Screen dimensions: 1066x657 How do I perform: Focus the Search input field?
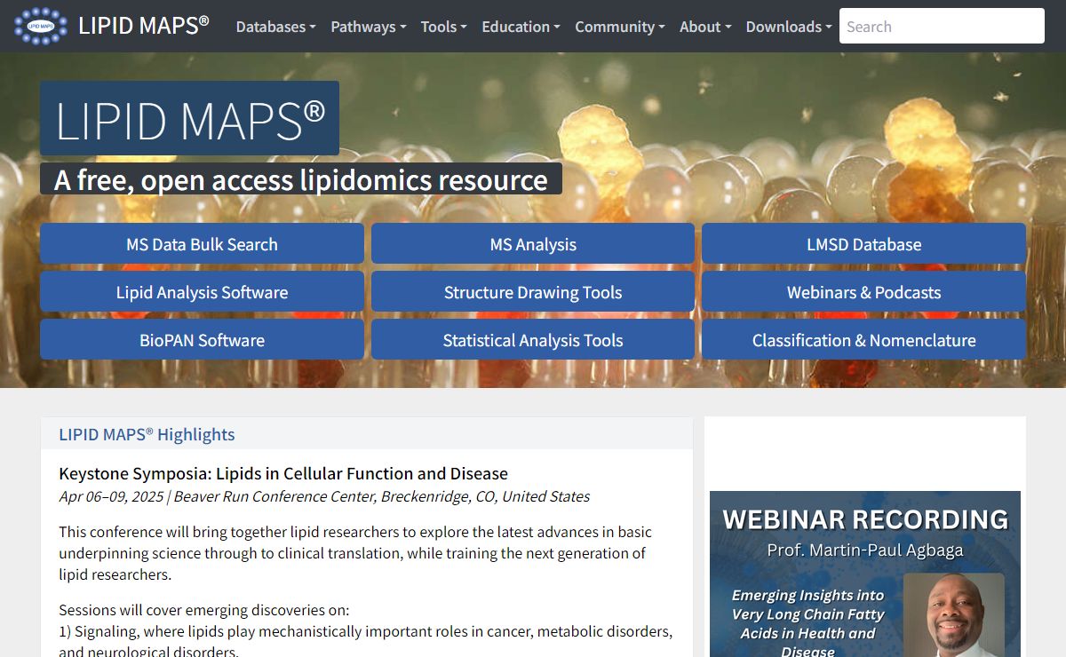942,26
